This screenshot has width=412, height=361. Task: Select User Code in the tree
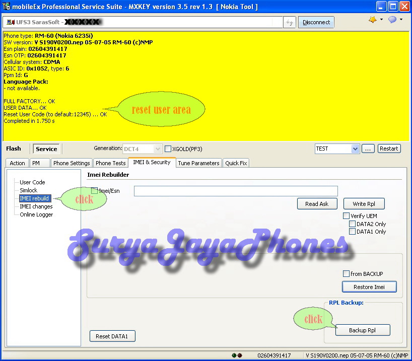(x=32, y=182)
